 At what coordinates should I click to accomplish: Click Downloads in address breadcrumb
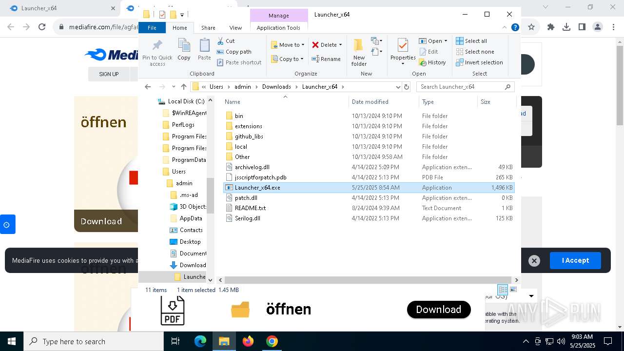pos(276,87)
